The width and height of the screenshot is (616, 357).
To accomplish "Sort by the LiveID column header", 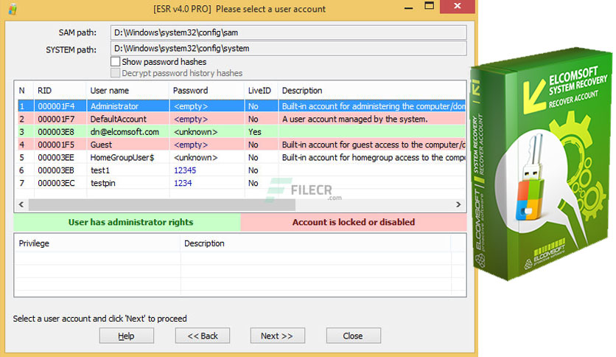I will coord(259,91).
